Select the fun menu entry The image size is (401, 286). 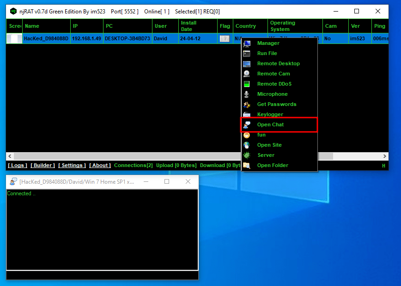click(x=279, y=135)
